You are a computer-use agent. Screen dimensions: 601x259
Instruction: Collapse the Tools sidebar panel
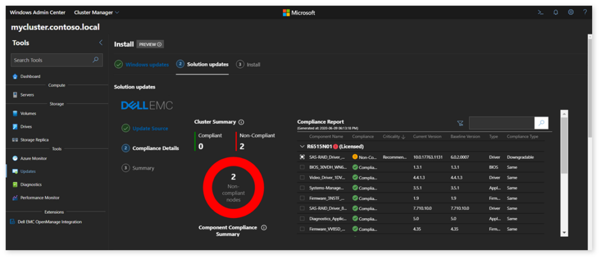tap(101, 42)
